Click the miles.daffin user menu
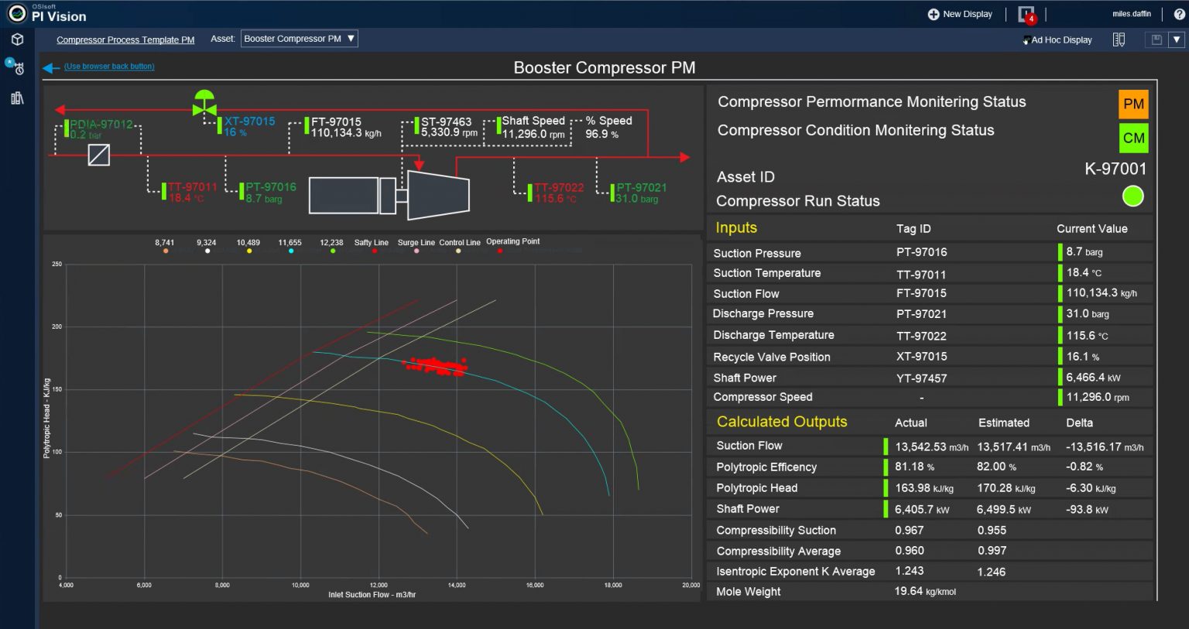 pyautogui.click(x=1131, y=13)
